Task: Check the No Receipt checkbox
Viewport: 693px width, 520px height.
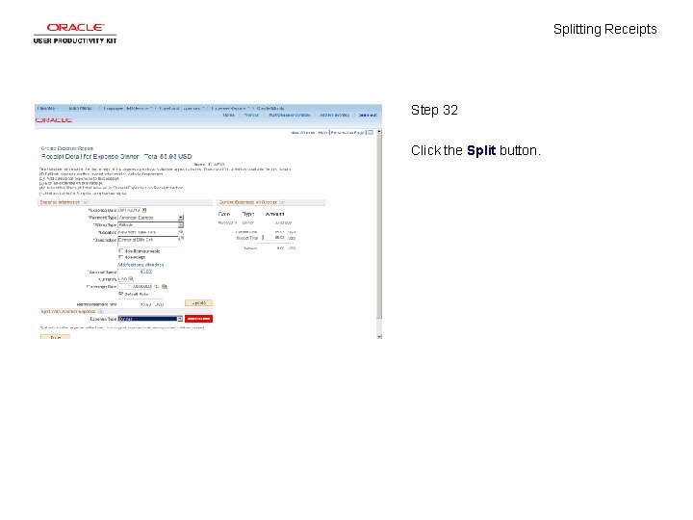Action: tap(120, 256)
